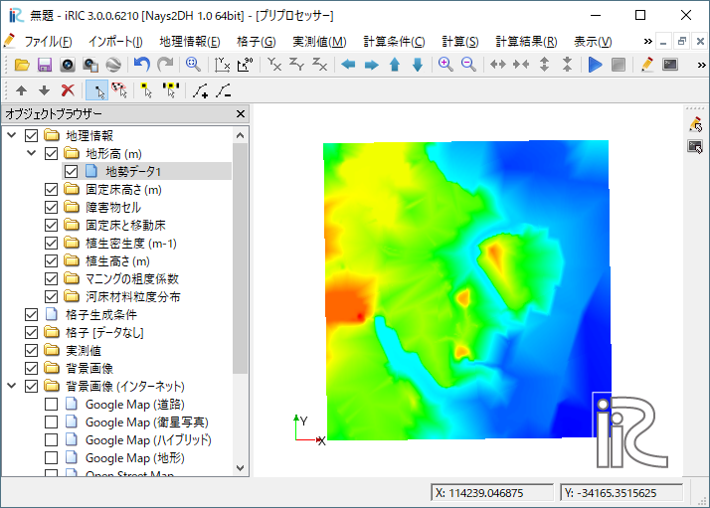Select the 河床材料粒度分布 tree item
Image resolution: width=710 pixels, height=508 pixels.
[x=132, y=296]
